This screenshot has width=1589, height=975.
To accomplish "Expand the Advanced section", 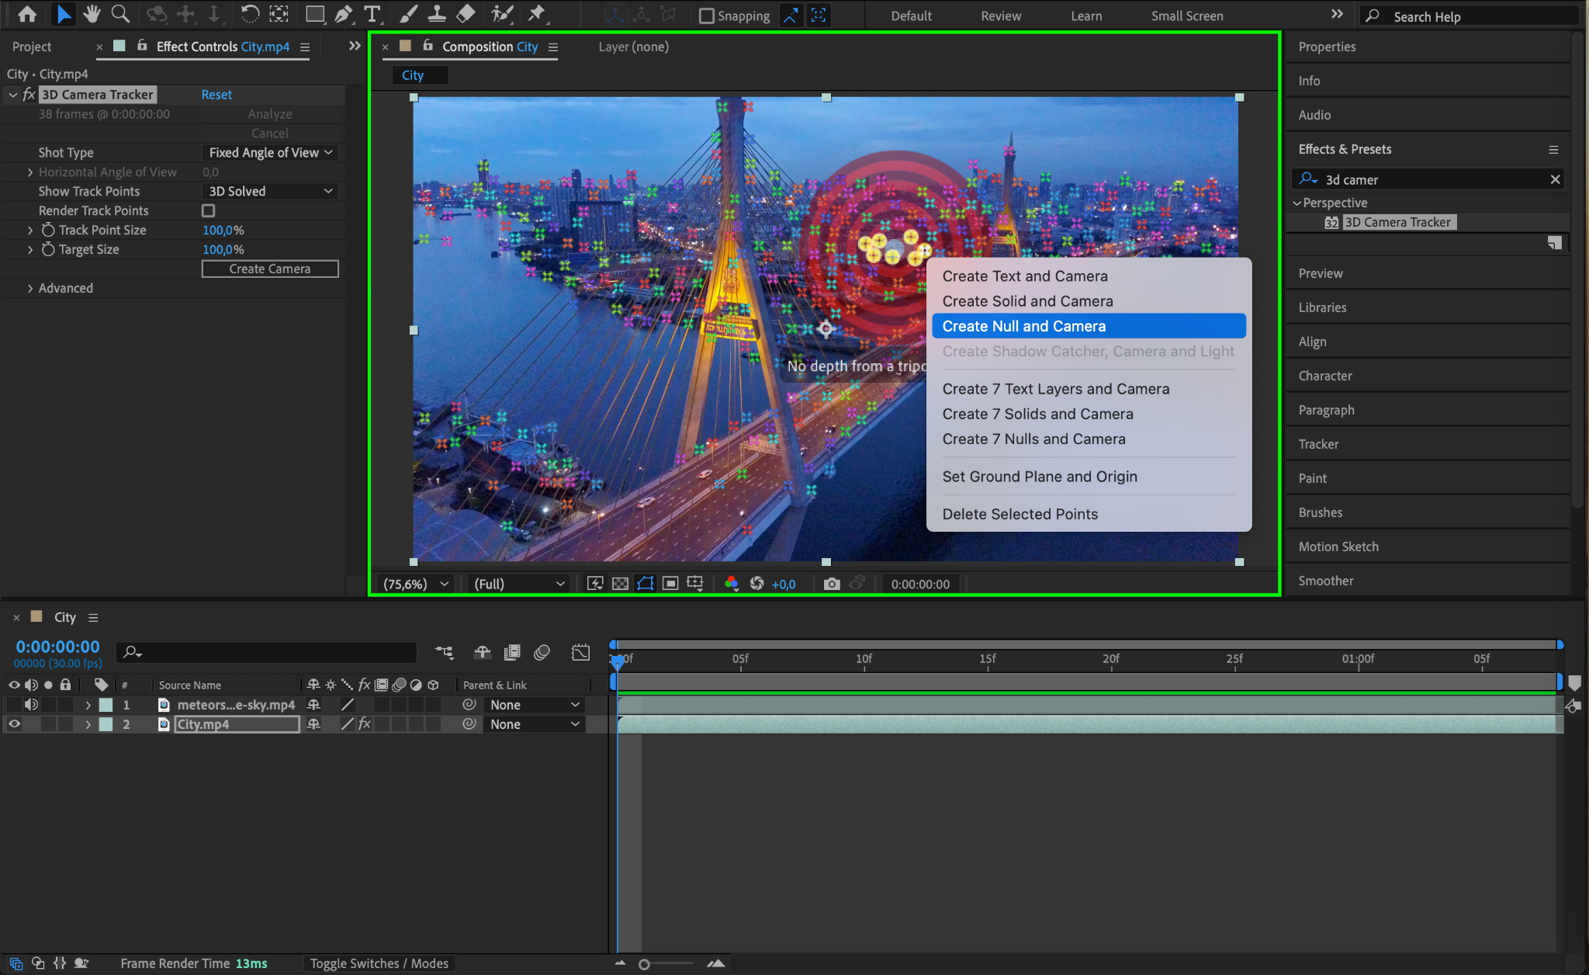I will coord(30,288).
